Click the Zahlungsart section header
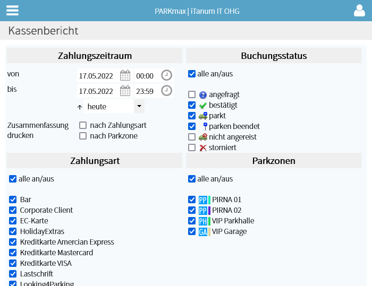 (x=95, y=161)
